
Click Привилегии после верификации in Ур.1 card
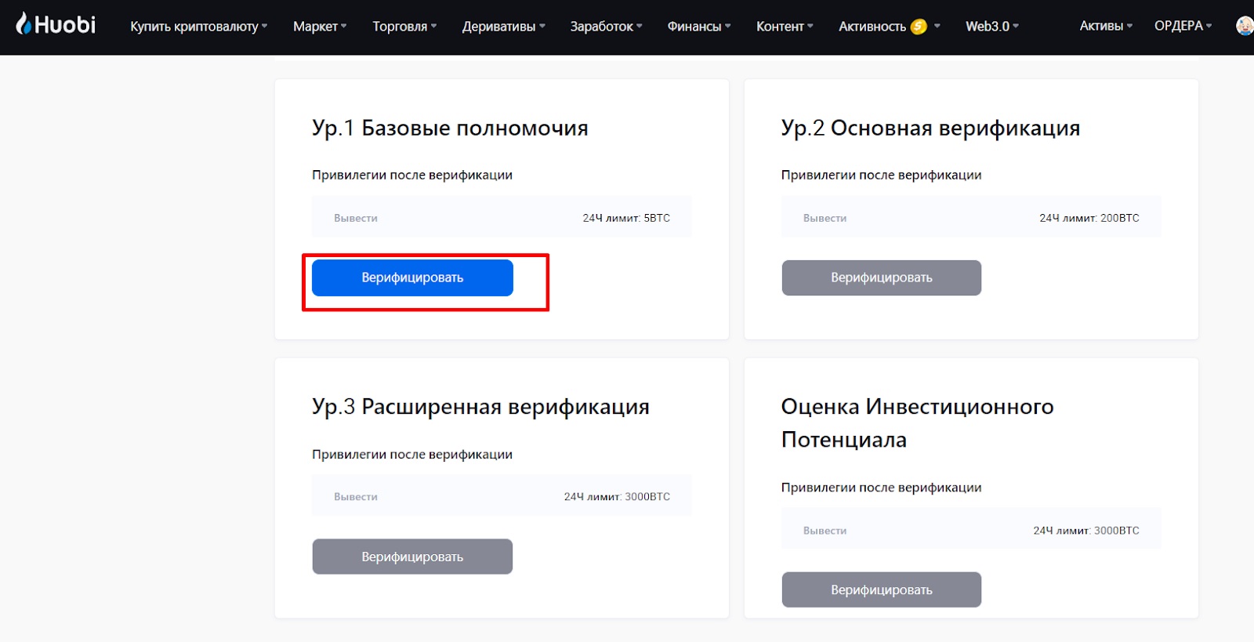(x=412, y=175)
